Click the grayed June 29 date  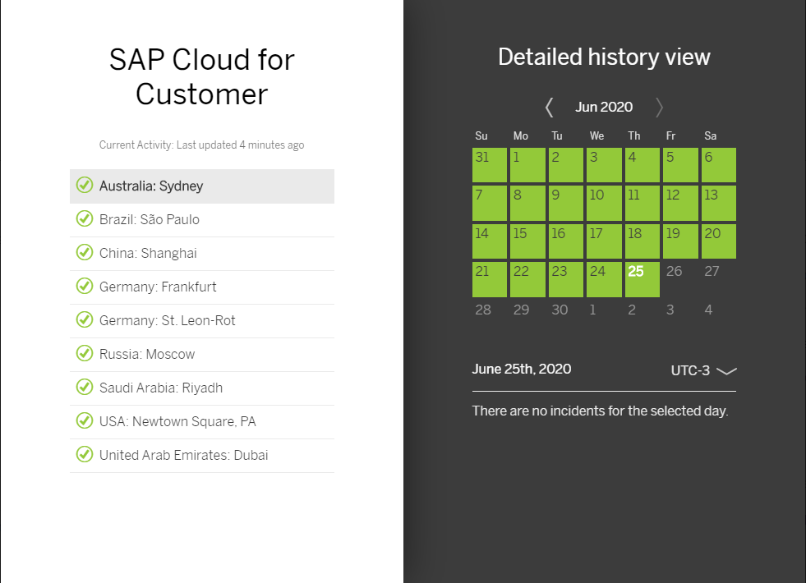[528, 318]
